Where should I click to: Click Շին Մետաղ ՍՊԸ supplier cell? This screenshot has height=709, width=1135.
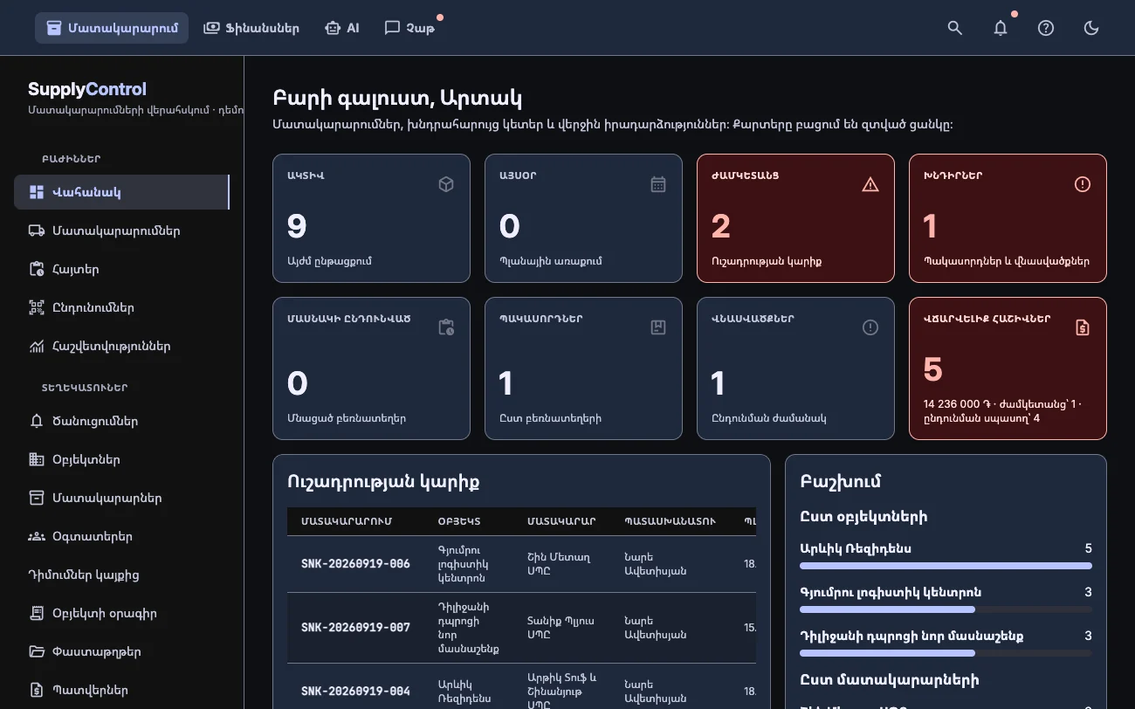pos(561,564)
